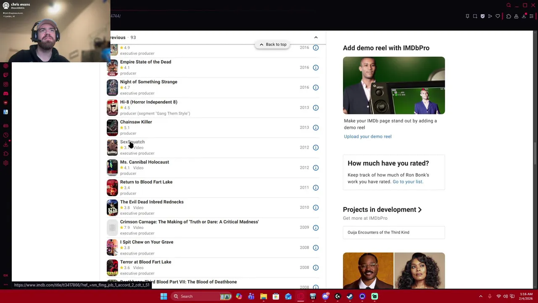538x303 pixels.
Task: Expand Projects in development arrow
Action: tap(419, 210)
